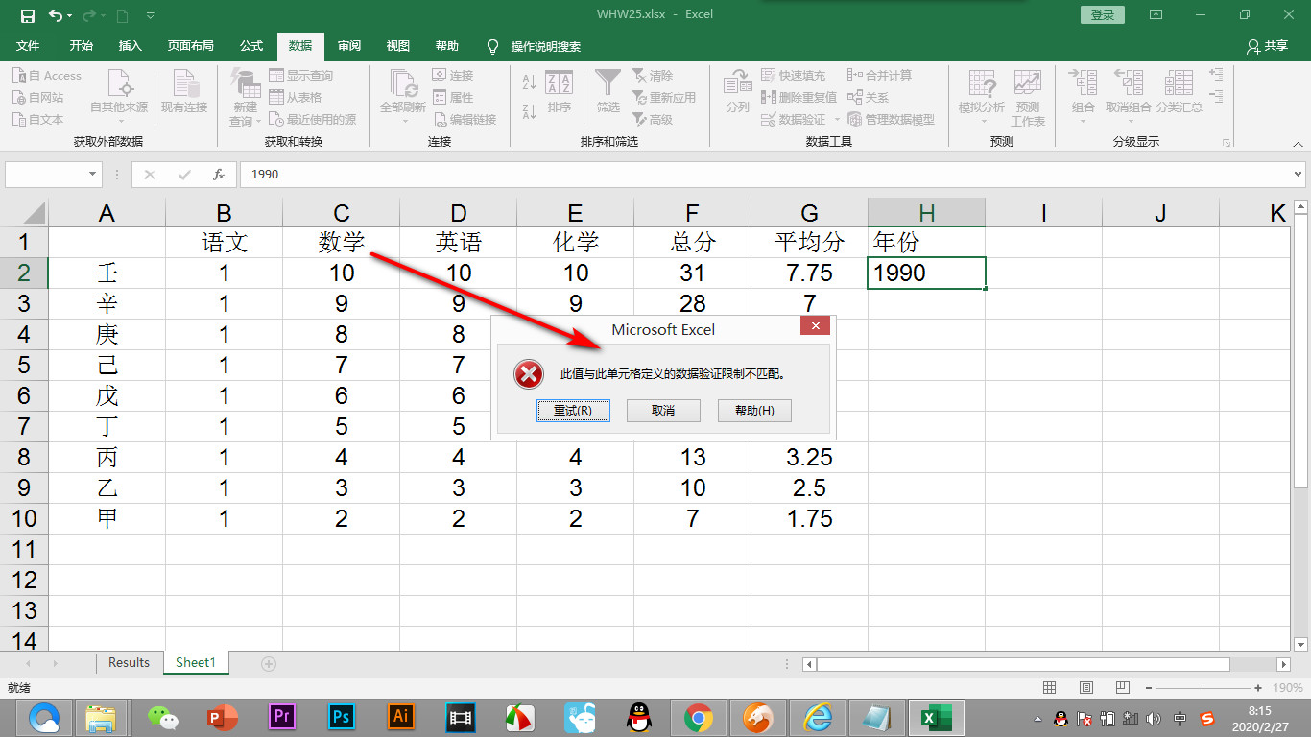This screenshot has height=737, width=1311.
Task: Click the sort ascending A-Z icon
Action: 529,83
